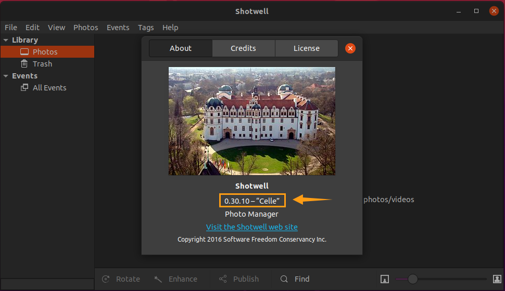This screenshot has width=505, height=291.
Task: Switch to the Credits tab
Action: [x=244, y=48]
